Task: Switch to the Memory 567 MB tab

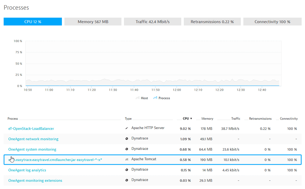Action: click(93, 21)
